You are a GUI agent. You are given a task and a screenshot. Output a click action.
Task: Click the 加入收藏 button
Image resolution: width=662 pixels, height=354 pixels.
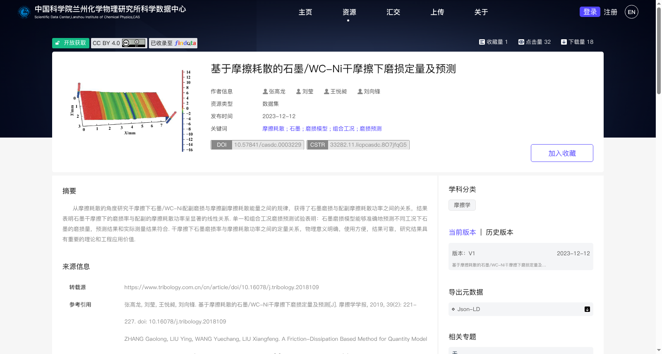562,153
